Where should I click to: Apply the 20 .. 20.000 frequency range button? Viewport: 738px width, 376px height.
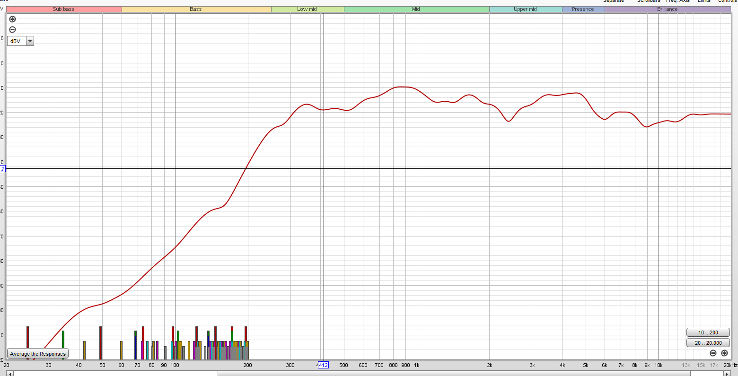point(708,343)
